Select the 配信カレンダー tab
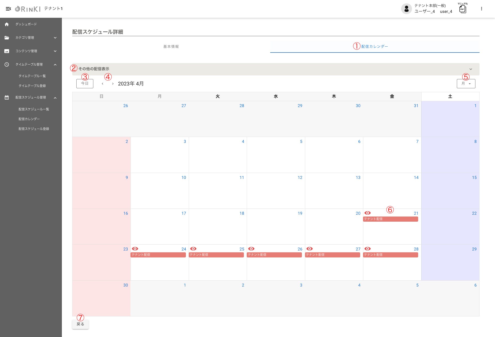The image size is (495, 337). tap(375, 47)
